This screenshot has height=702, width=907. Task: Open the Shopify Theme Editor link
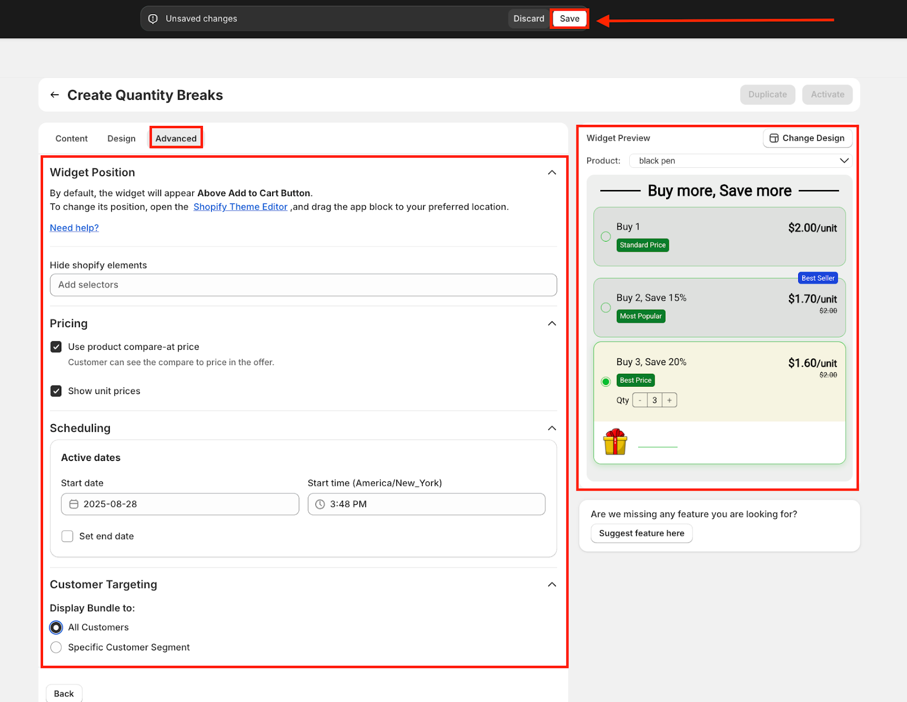pyautogui.click(x=240, y=207)
